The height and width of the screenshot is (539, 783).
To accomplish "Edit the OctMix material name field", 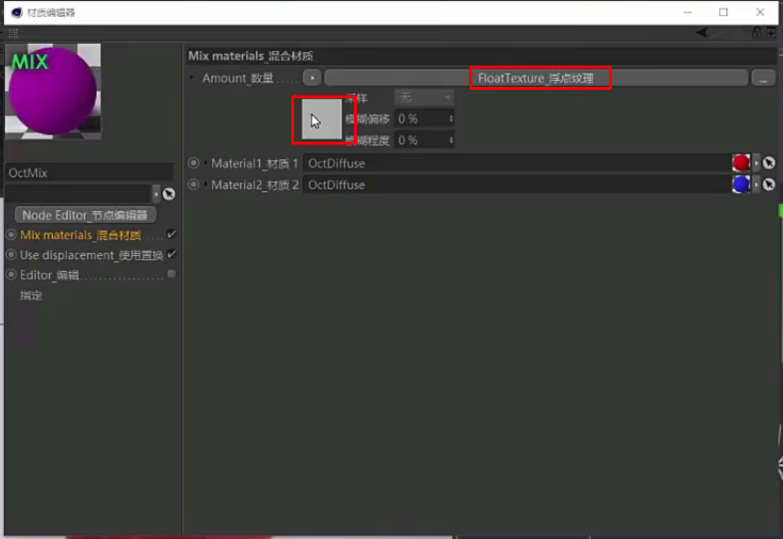I will pyautogui.click(x=89, y=173).
